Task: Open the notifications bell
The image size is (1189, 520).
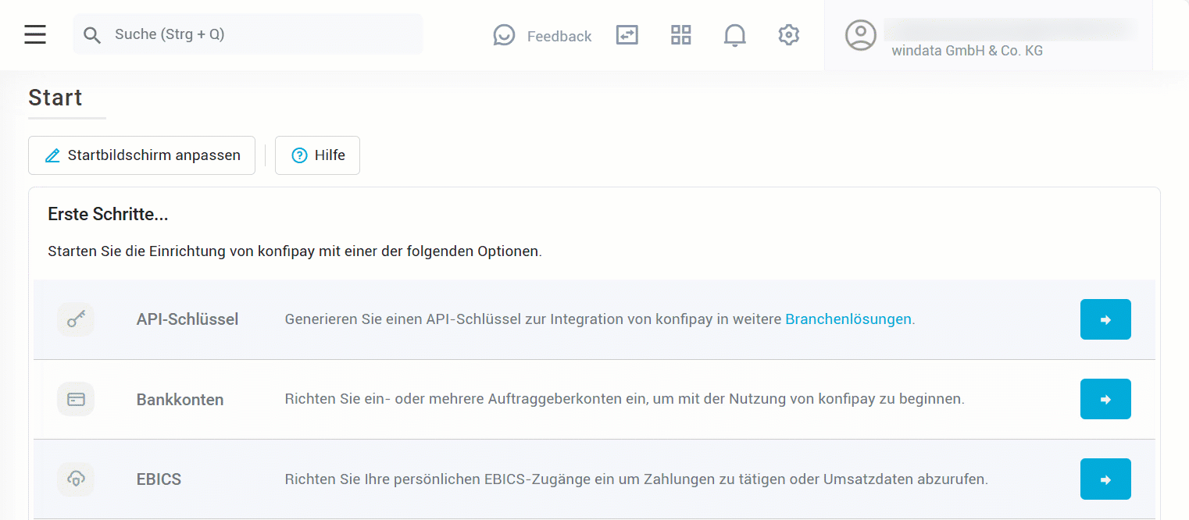Action: pyautogui.click(x=734, y=35)
